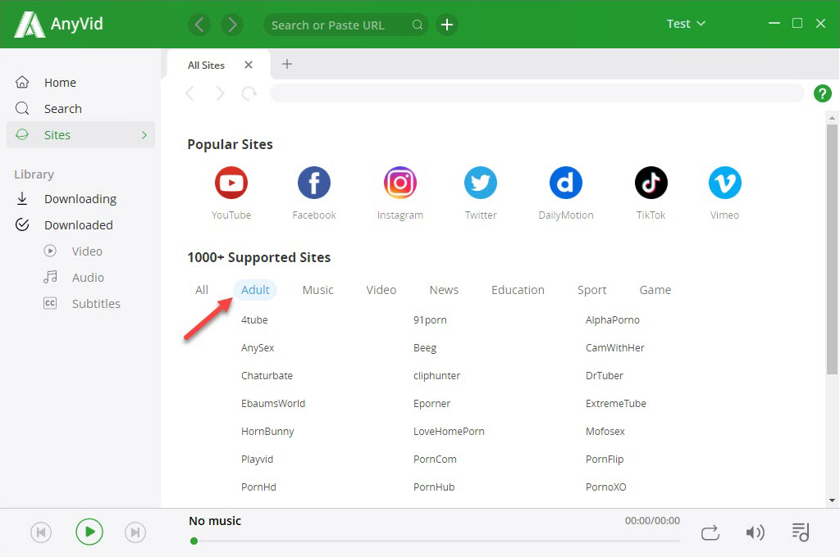This screenshot has height=557, width=840.
Task: Click the back arrow in the green header
Action: [199, 25]
